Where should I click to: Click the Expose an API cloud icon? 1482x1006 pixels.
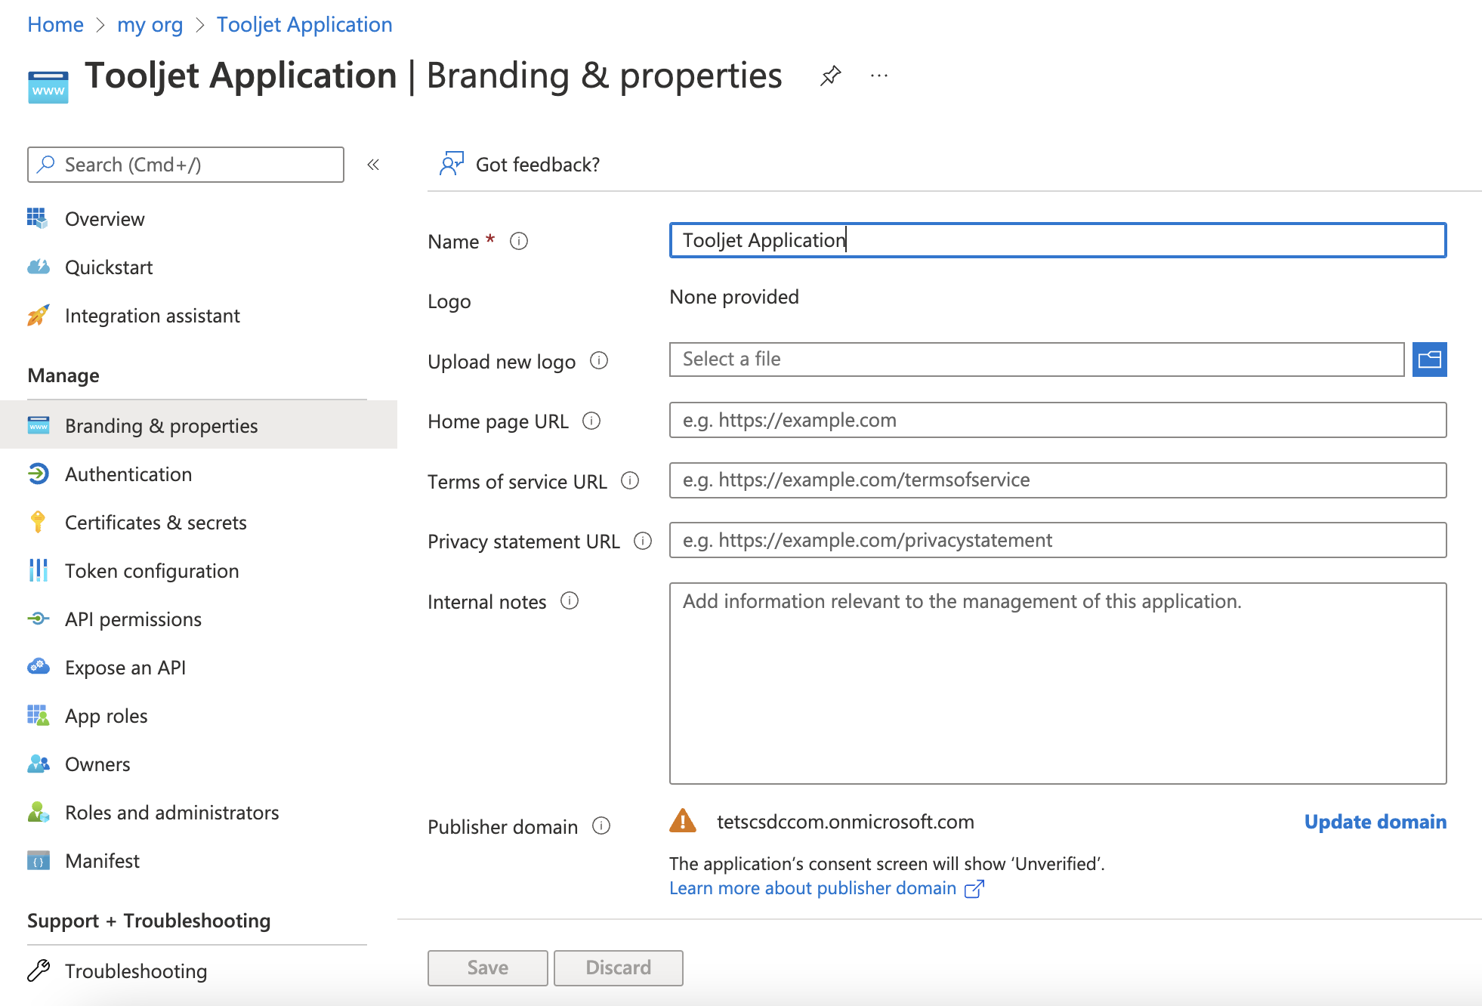coord(38,667)
